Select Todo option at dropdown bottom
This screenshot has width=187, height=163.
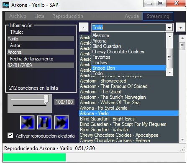pyautogui.click(x=129, y=73)
